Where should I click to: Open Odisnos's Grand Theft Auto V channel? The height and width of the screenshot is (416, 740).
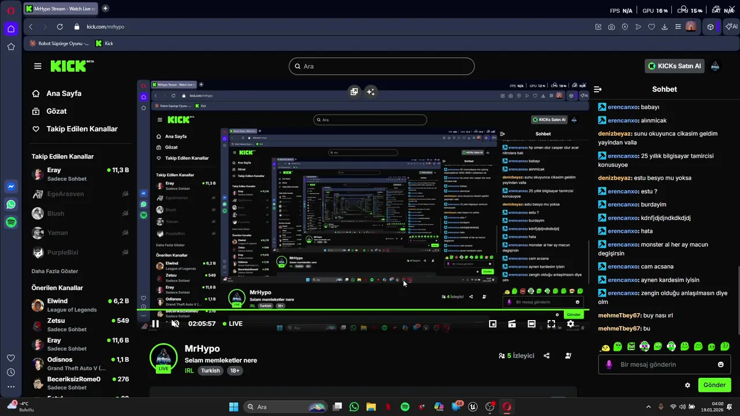point(80,363)
